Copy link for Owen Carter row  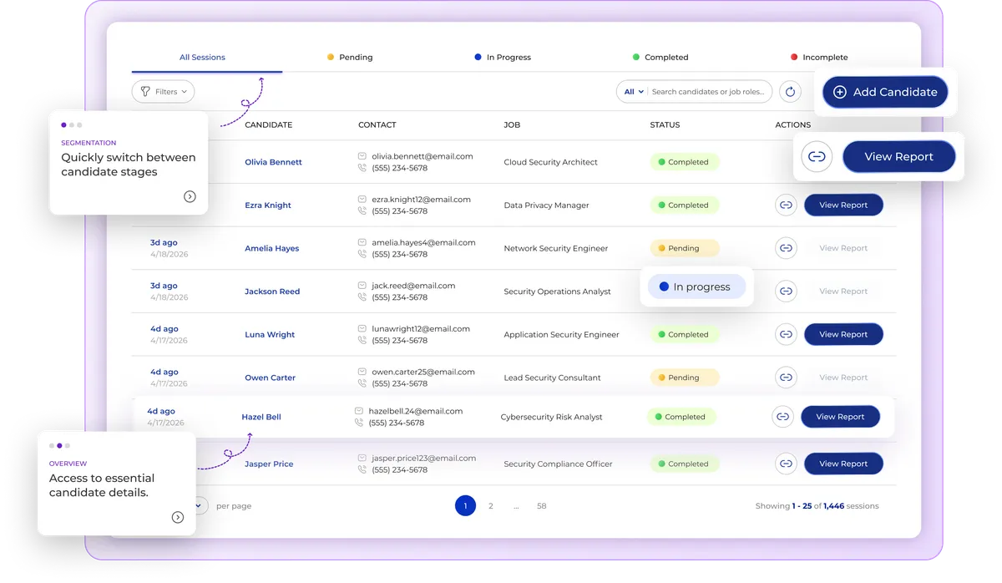coord(786,378)
